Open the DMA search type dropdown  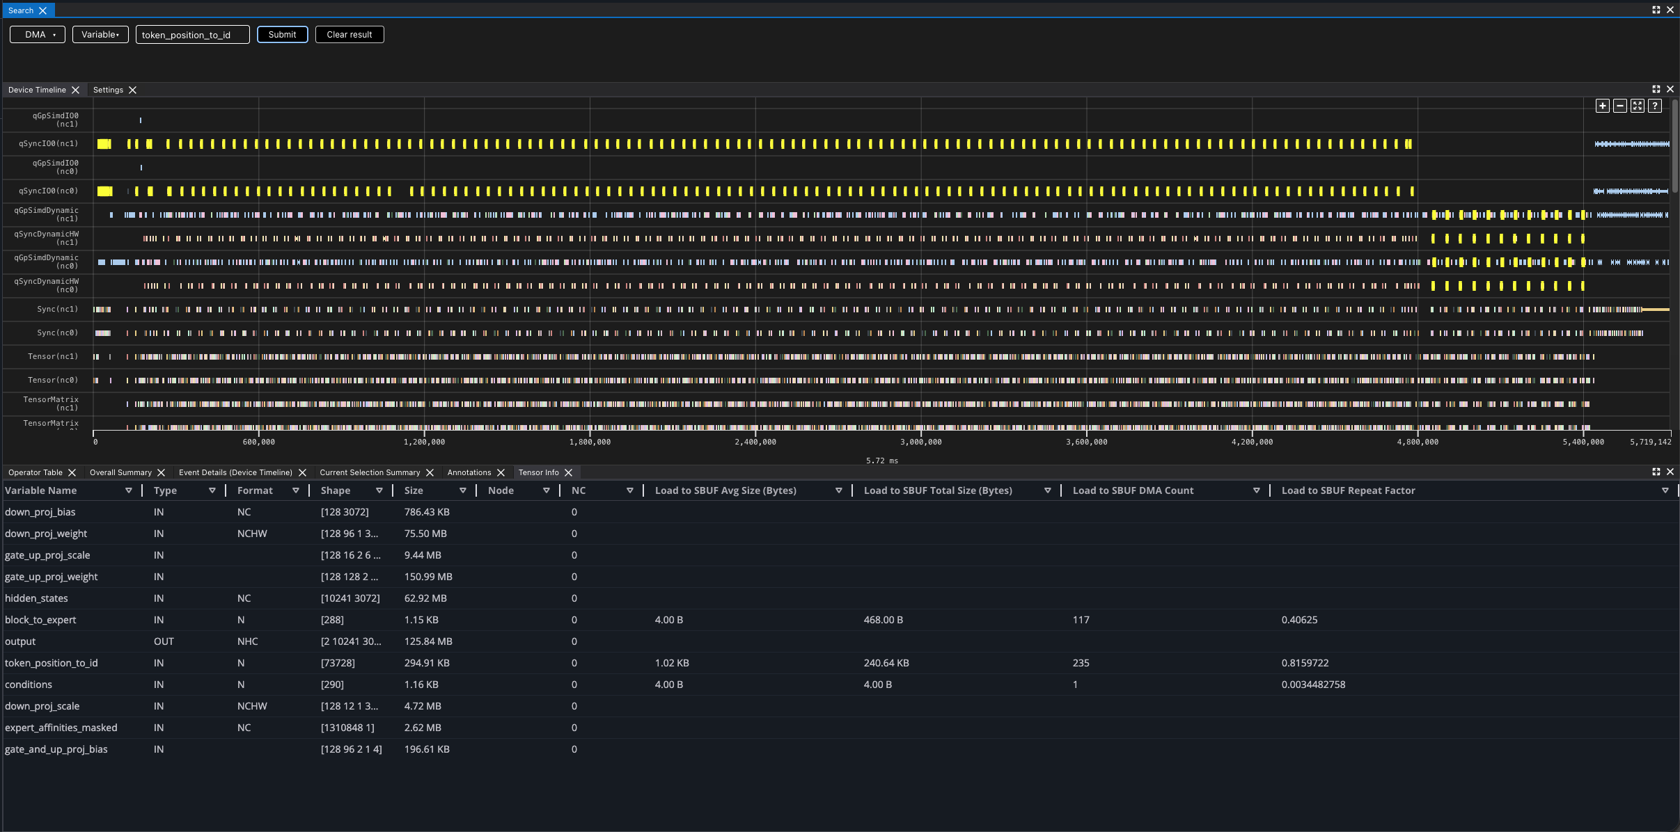point(37,33)
